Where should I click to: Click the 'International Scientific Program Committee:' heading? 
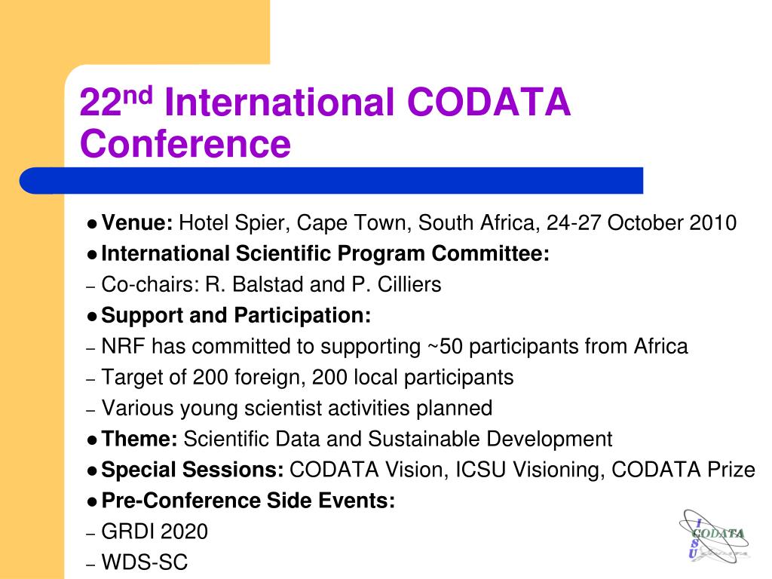(326, 254)
